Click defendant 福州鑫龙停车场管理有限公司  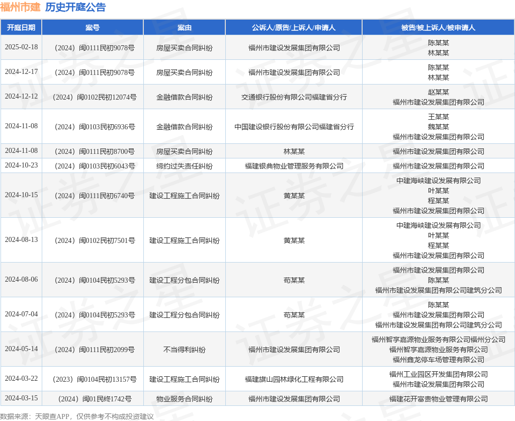(439, 360)
